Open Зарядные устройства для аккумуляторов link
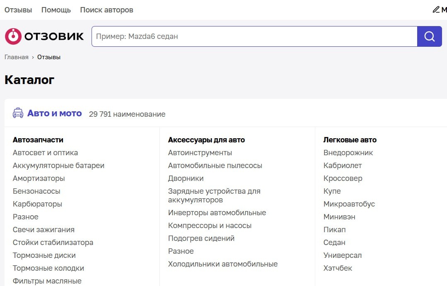 click(x=214, y=195)
